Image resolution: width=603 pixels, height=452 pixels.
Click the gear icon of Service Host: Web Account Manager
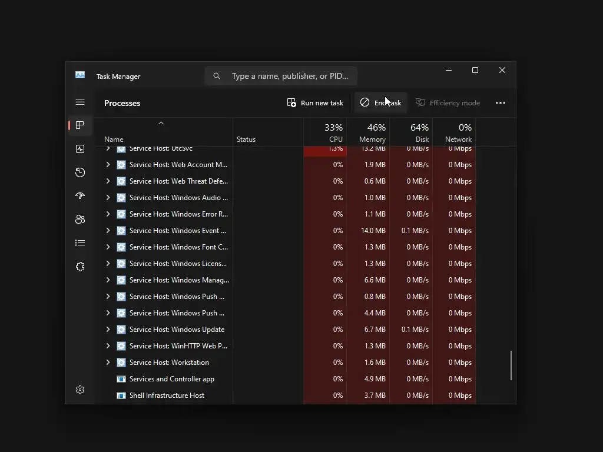[121, 165]
